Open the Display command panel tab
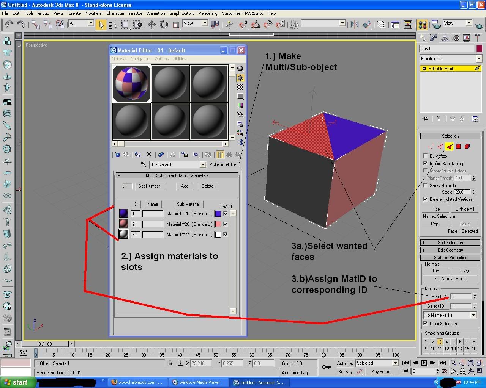The width and height of the screenshot is (486, 388). pyautogui.click(x=466, y=38)
